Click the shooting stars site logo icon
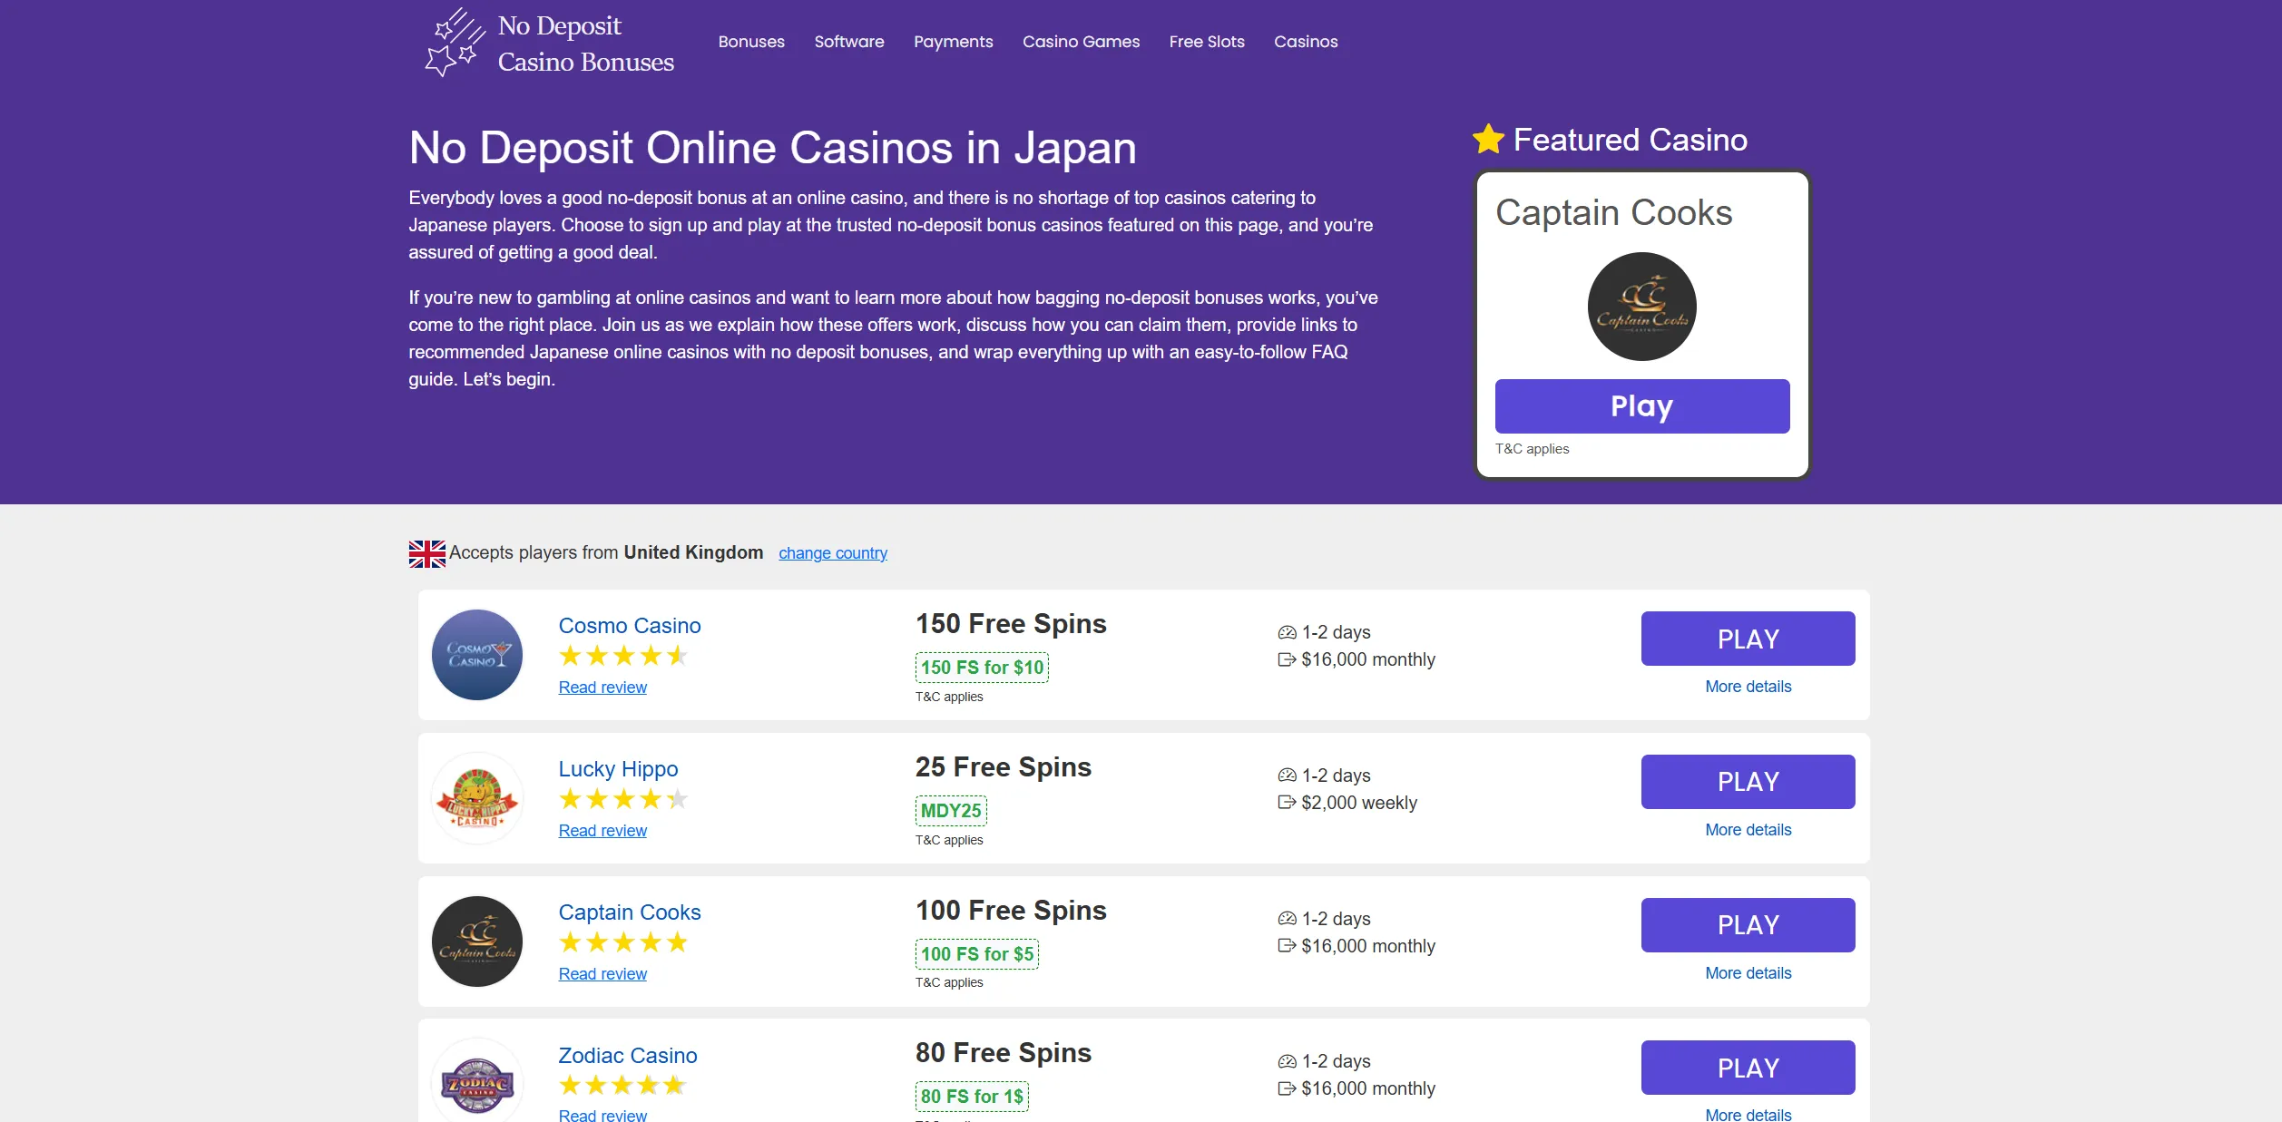 click(x=455, y=43)
